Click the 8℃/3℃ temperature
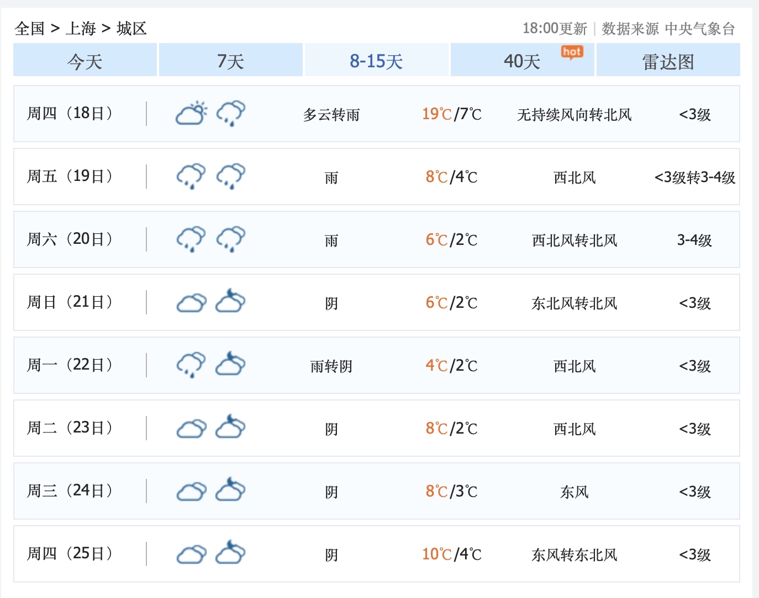Image resolution: width=759 pixels, height=598 pixels. 452,492
